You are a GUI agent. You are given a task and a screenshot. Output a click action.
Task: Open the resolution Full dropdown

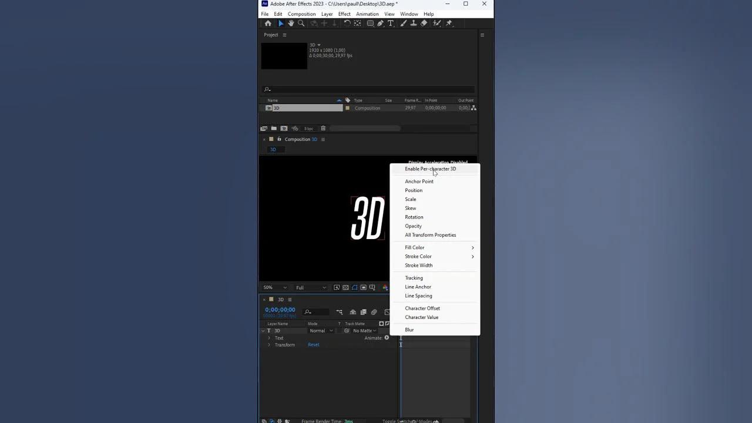[x=311, y=288]
